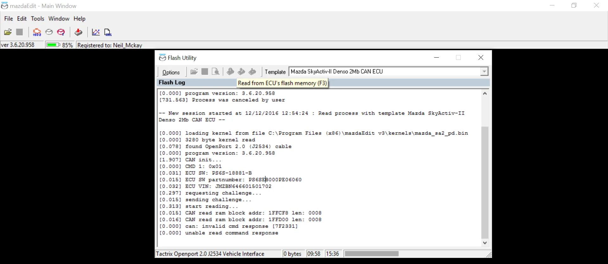
Task: Restore down the mazdaEdit main window
Action: coord(574,5)
